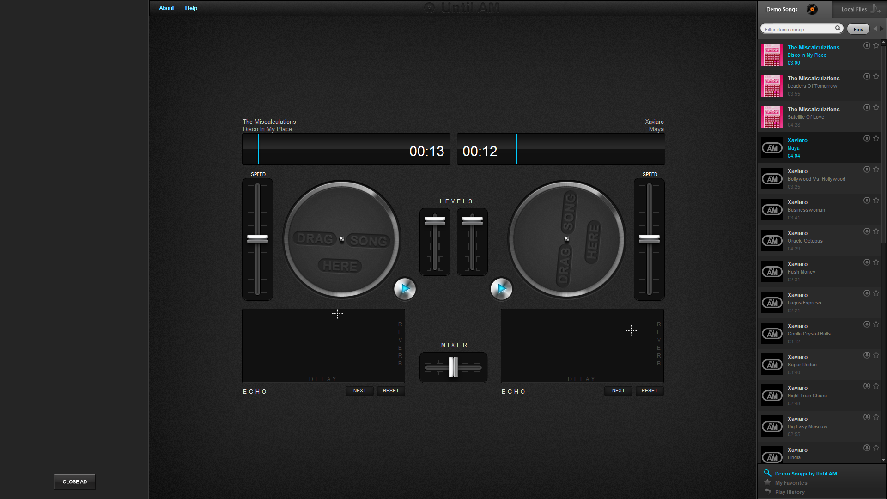Click the right echo effect pad

click(x=582, y=346)
